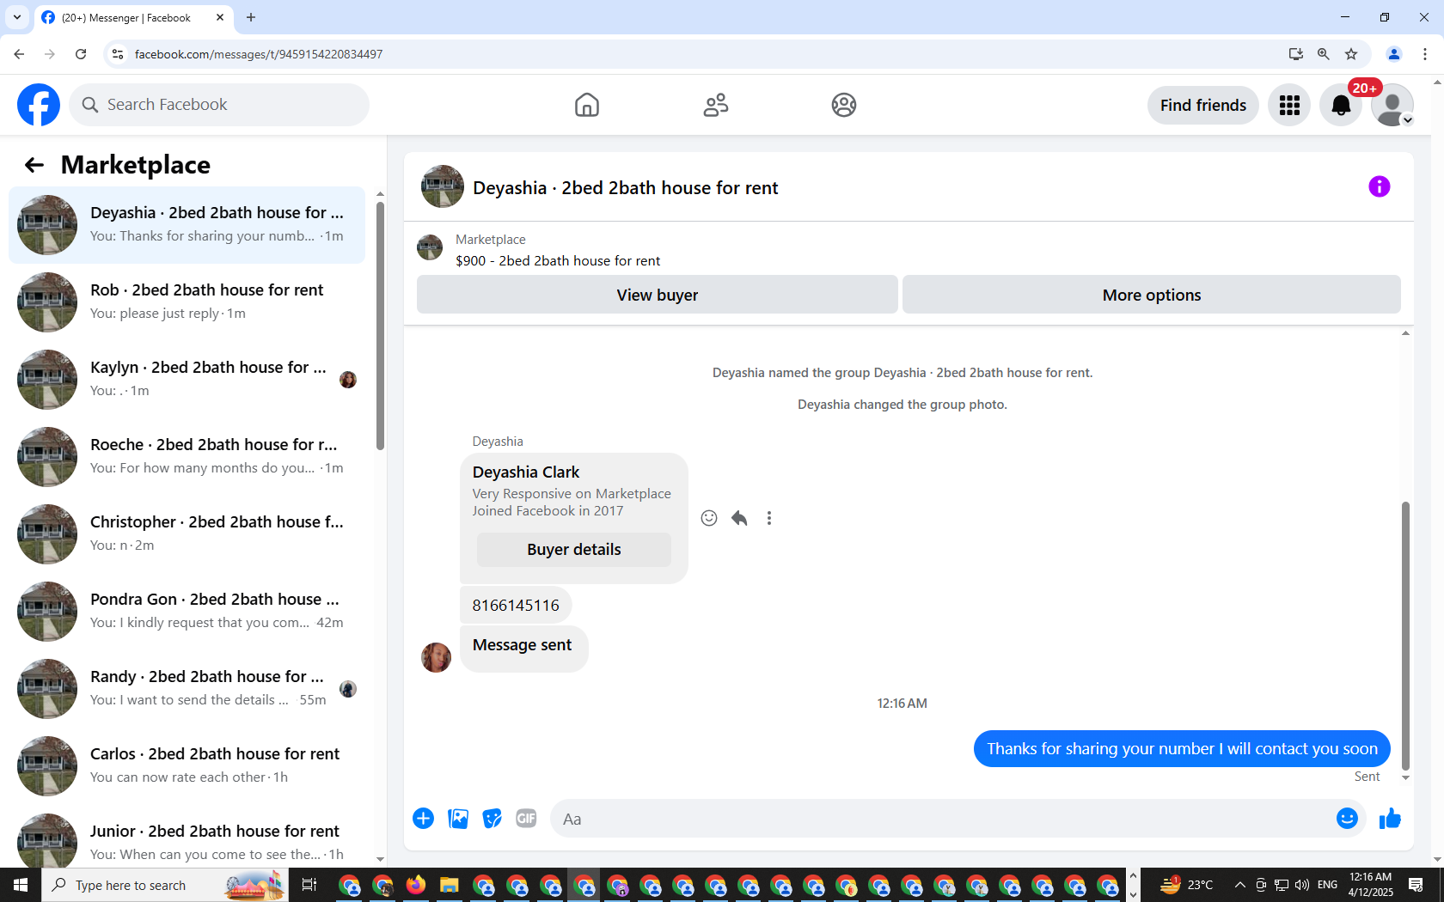
Task: Open the Windows notification center
Action: coord(1416,885)
